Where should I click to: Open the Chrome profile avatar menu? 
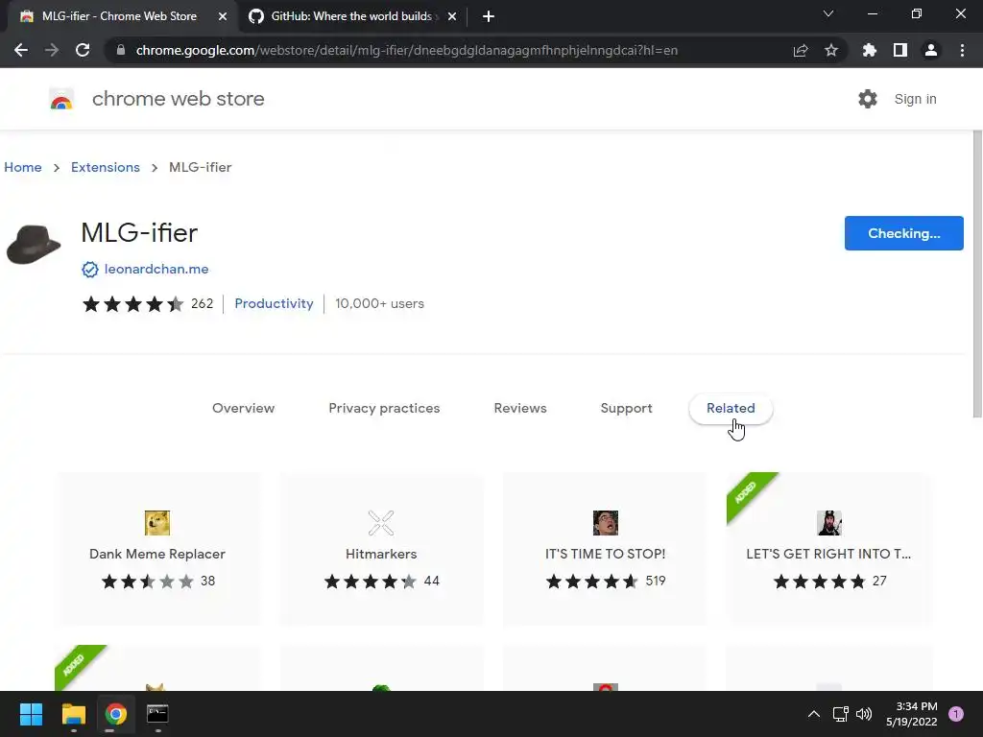[931, 50]
